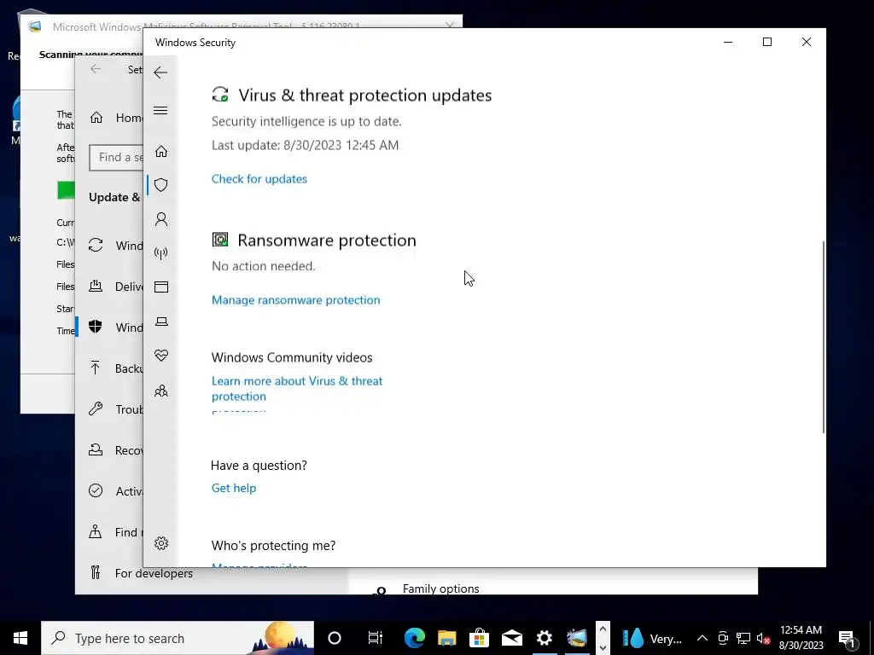Switch to Settings app on taskbar
The image size is (874, 655).
(x=544, y=638)
